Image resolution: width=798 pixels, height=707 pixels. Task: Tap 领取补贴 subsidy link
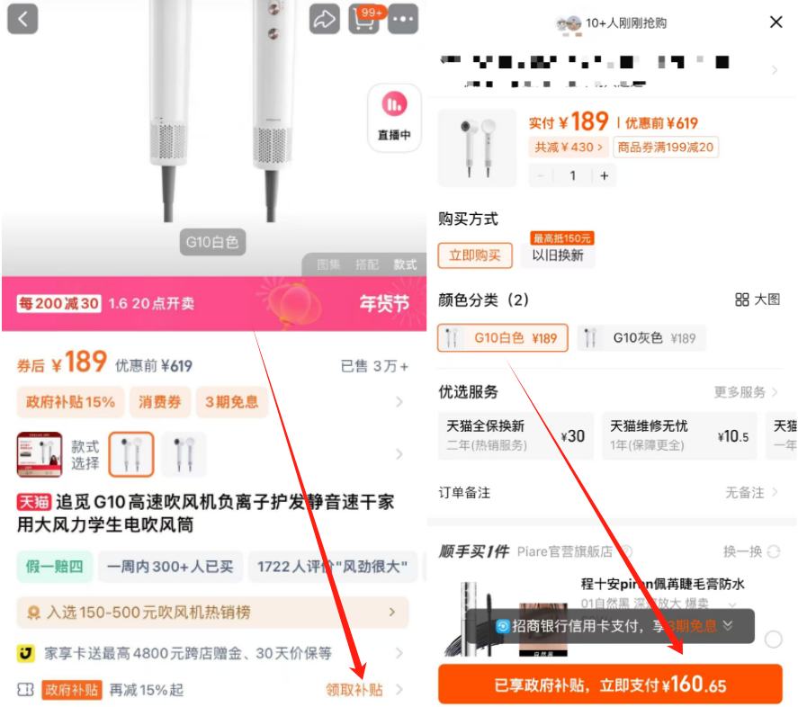pyautogui.click(x=354, y=690)
